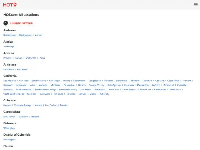Choose the Santa Rosa location

pos(175,90)
